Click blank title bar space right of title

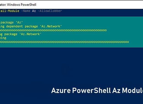[x=90, y=5]
